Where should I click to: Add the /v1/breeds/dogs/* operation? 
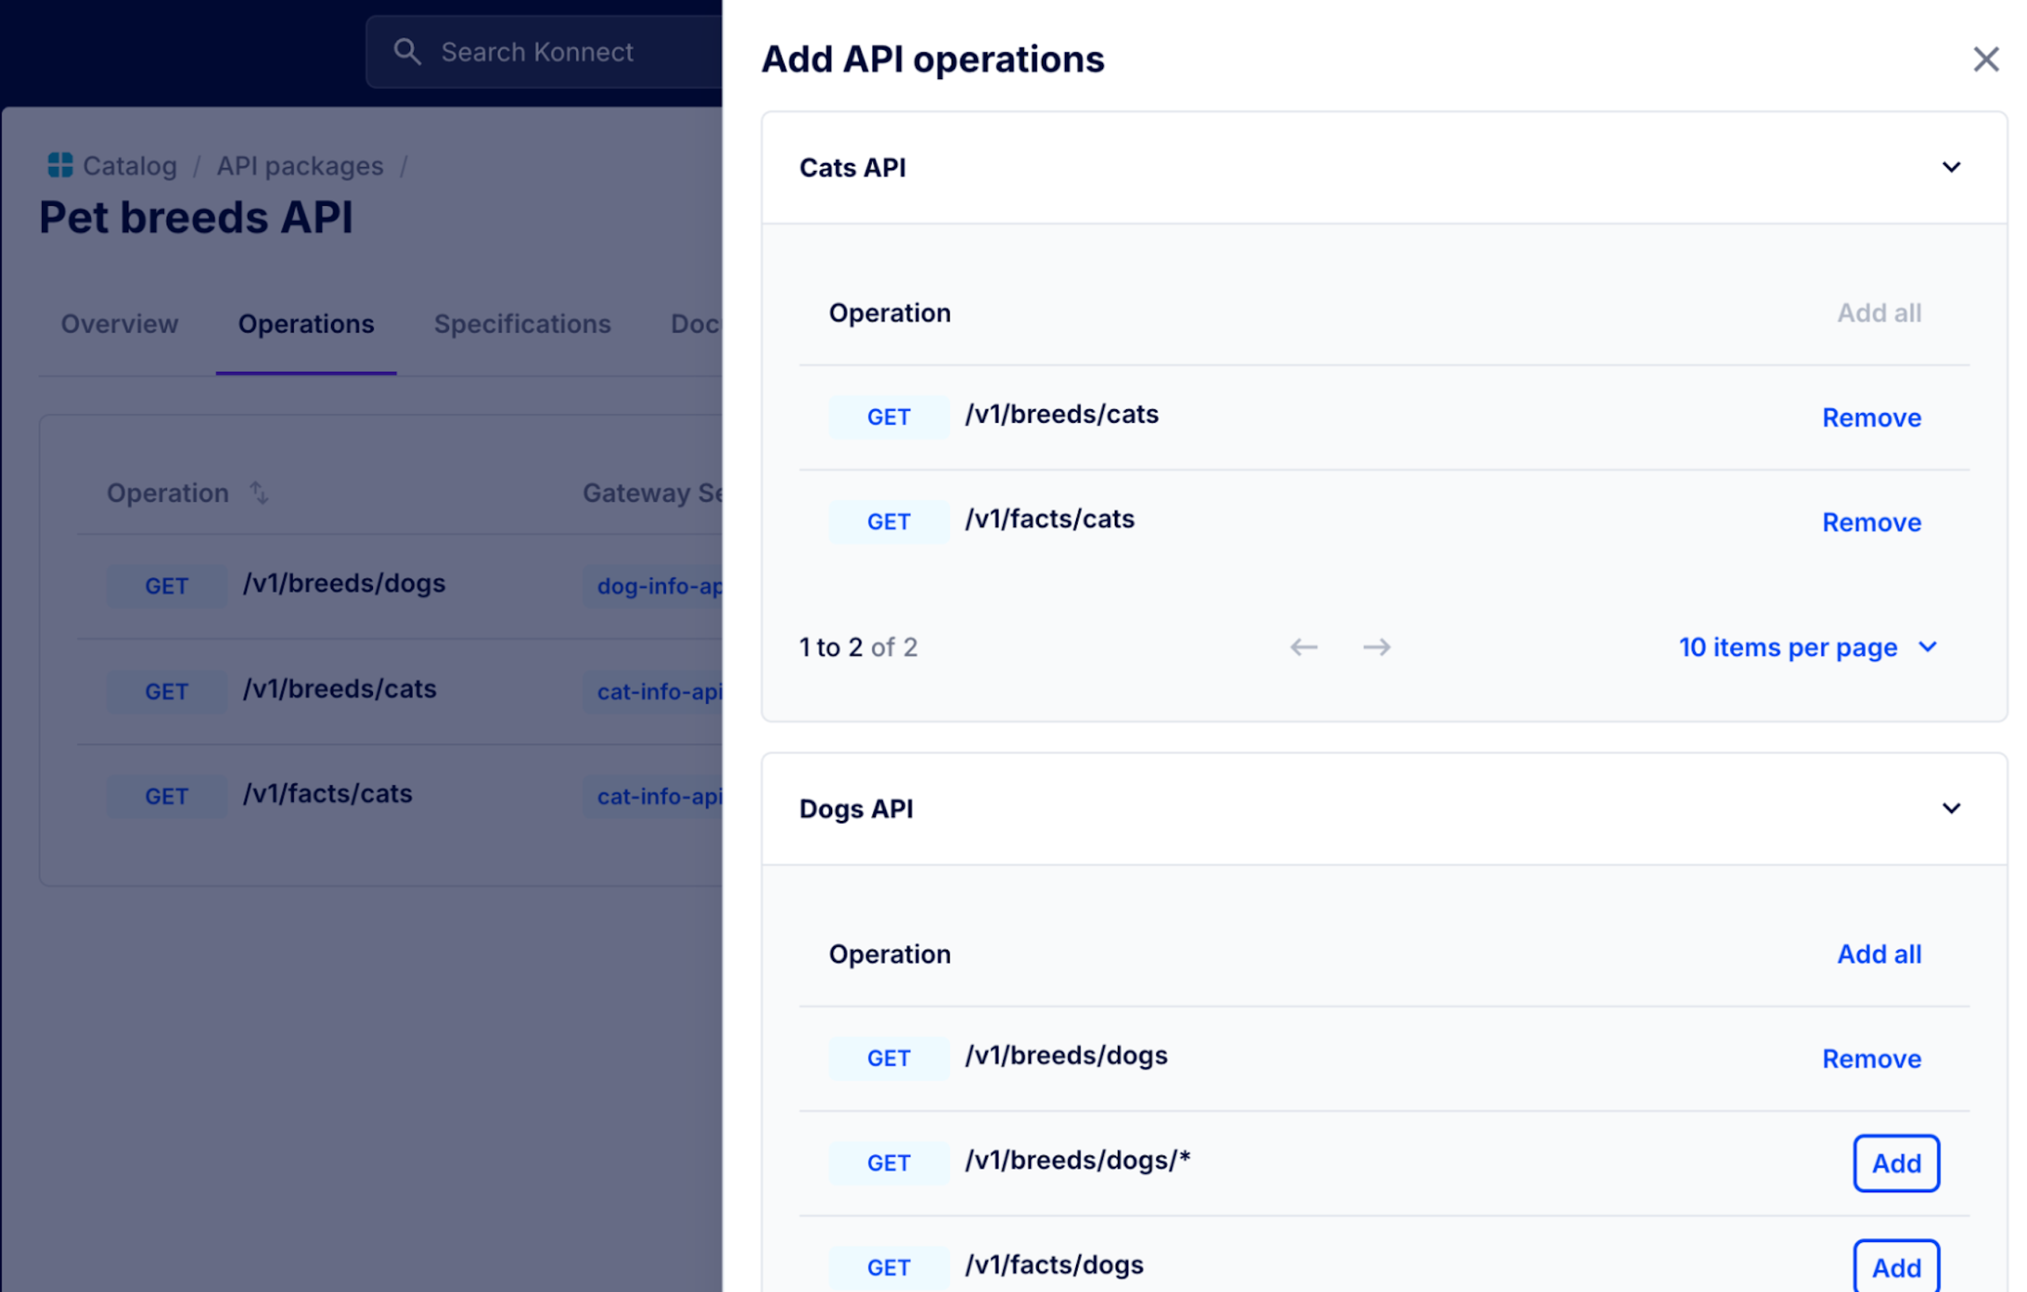[1895, 1163]
